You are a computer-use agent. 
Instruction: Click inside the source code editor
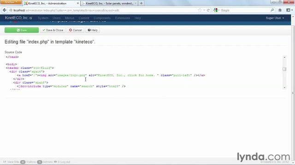(x=144, y=72)
